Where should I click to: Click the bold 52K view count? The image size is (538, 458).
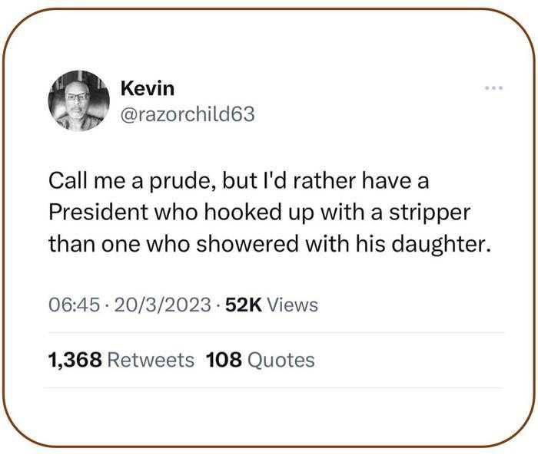(244, 305)
